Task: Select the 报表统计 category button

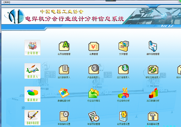Action: pyautogui.click(x=32, y=94)
